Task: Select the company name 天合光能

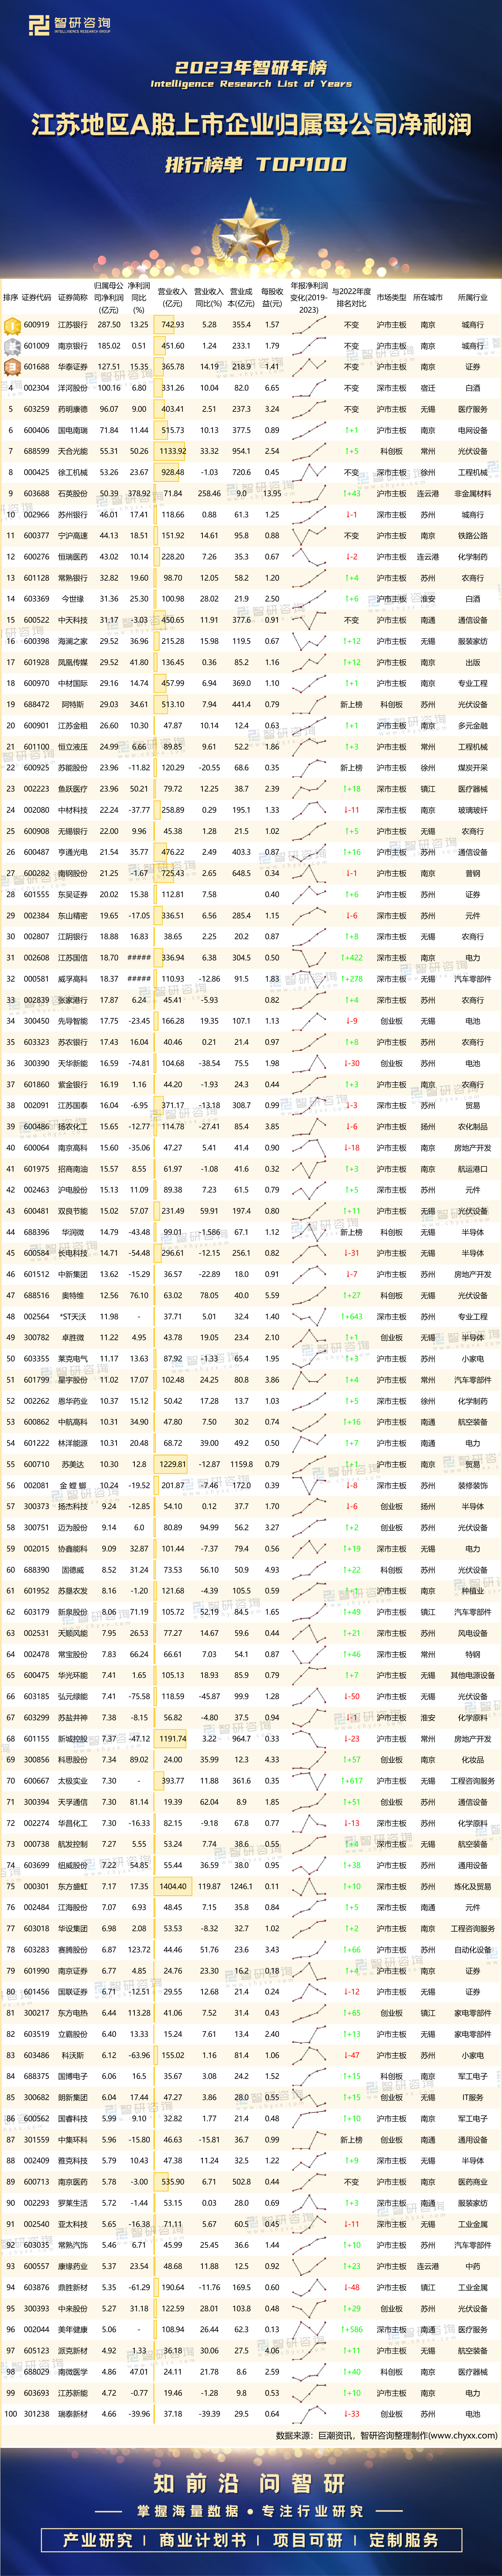Action: [73, 451]
